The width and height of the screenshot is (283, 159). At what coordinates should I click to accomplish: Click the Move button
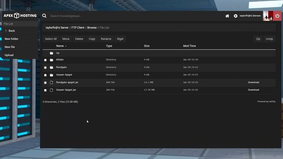66,39
